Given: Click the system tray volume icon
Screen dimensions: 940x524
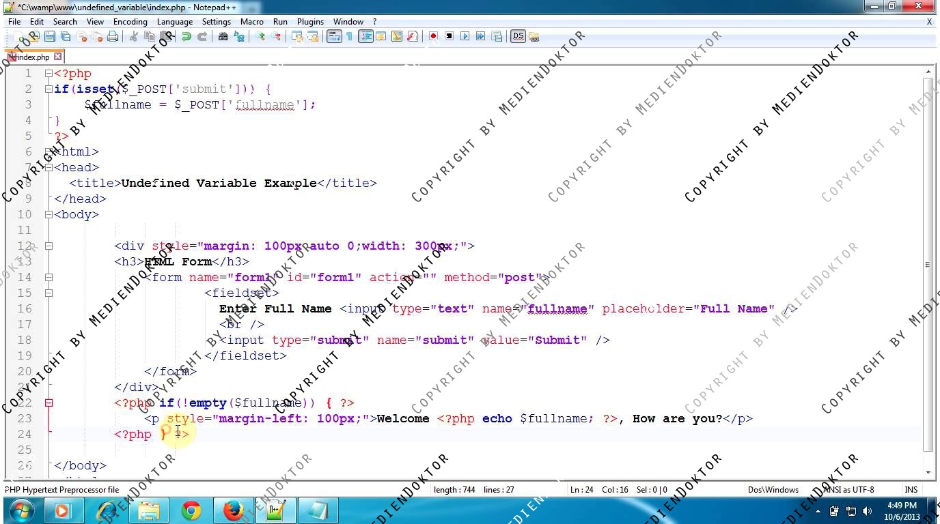Looking at the screenshot, I should tap(867, 510).
